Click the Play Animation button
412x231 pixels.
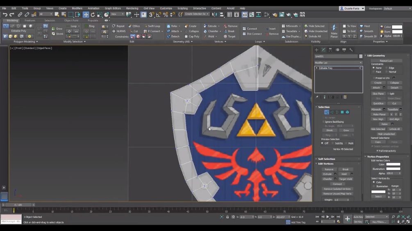click(x=328, y=217)
